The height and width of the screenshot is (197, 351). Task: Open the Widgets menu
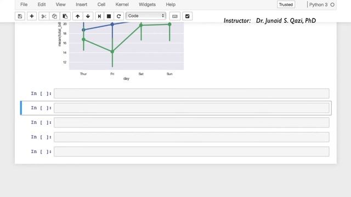coord(147,4)
